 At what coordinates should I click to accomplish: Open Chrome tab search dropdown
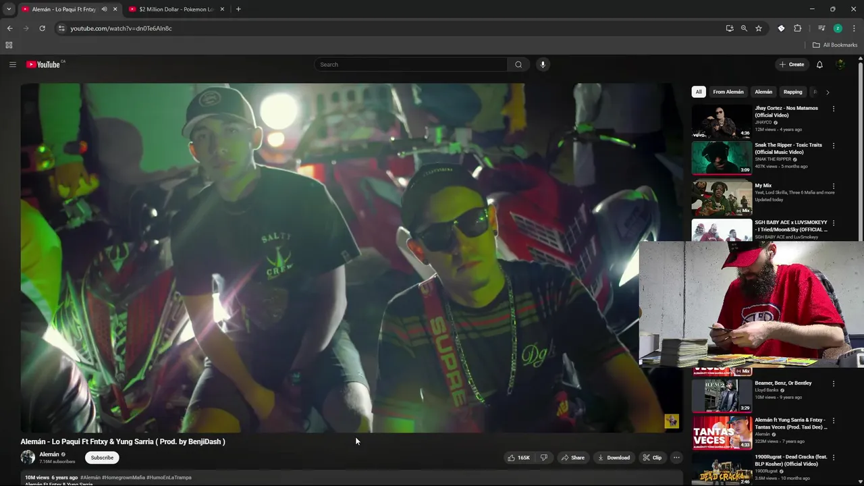pyautogui.click(x=9, y=9)
